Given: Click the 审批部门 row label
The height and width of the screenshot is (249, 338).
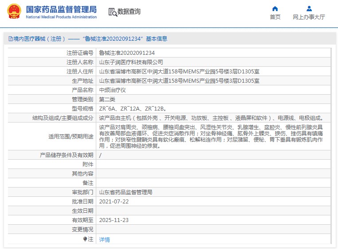Looking at the screenshot, I should point(83,192).
